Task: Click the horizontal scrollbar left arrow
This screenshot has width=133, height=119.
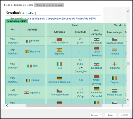Action: pos(7,105)
